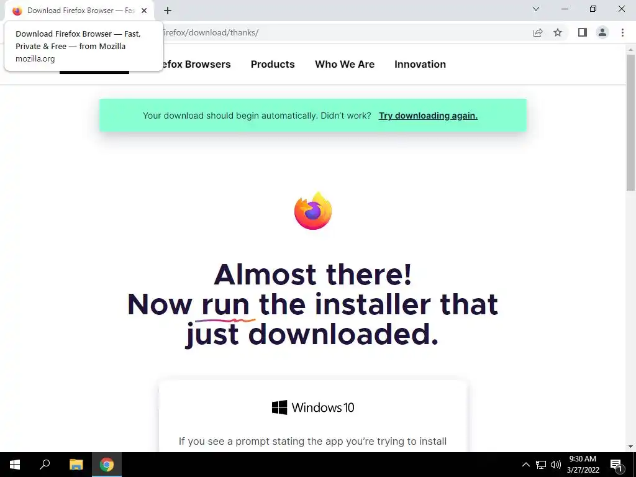The image size is (636, 477).
Task: Open the Products menu
Action: [273, 64]
